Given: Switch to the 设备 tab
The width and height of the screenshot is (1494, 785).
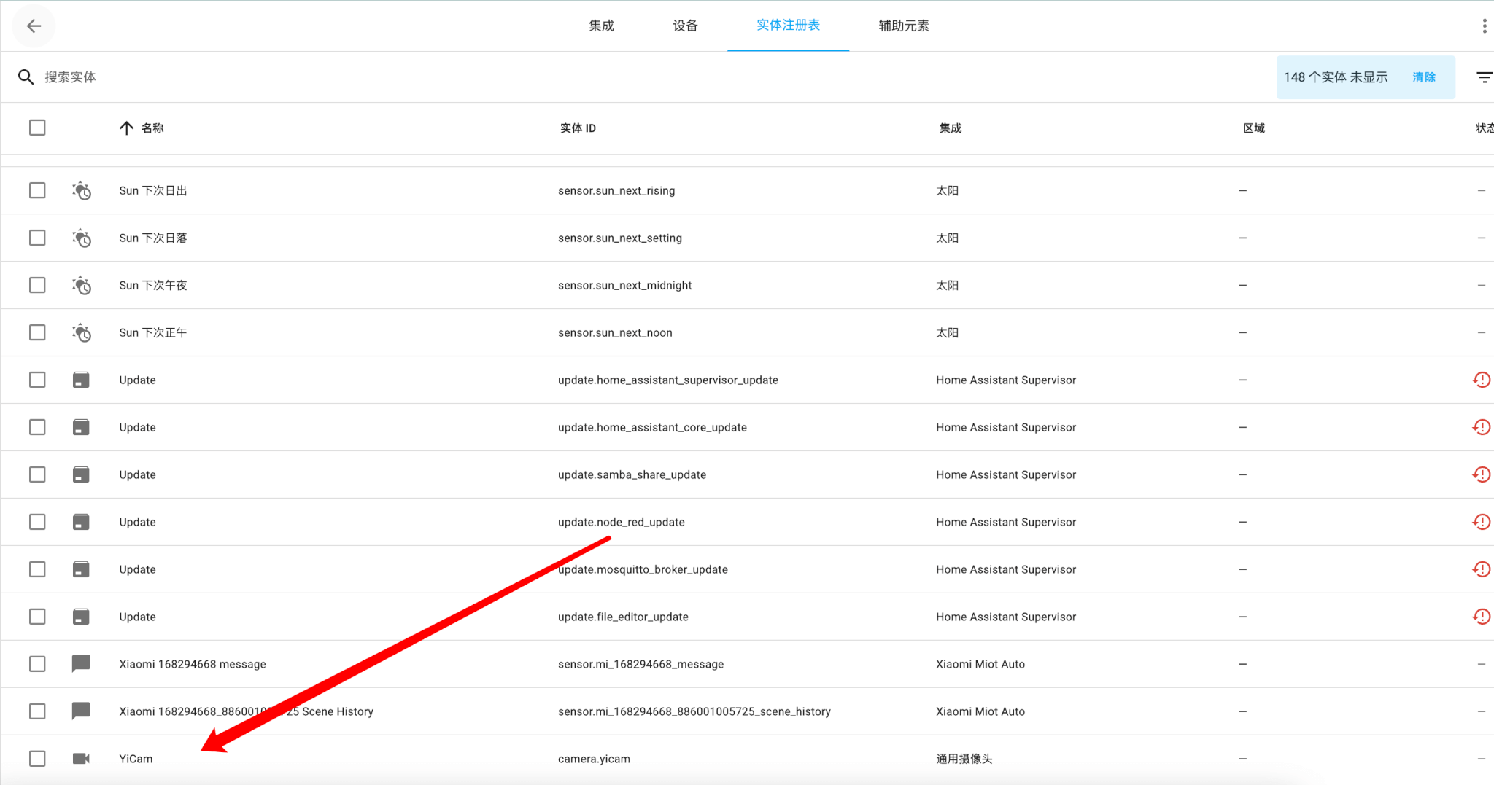Looking at the screenshot, I should point(684,25).
